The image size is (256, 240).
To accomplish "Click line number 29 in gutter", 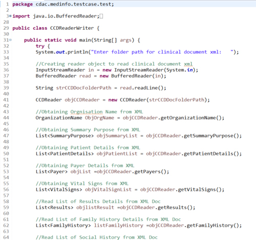I will pyautogui.click(x=6, y=28).
